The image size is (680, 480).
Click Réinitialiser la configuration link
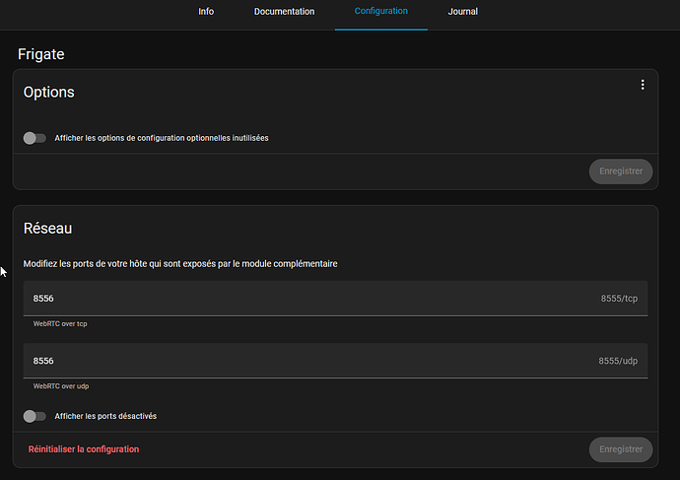click(84, 449)
